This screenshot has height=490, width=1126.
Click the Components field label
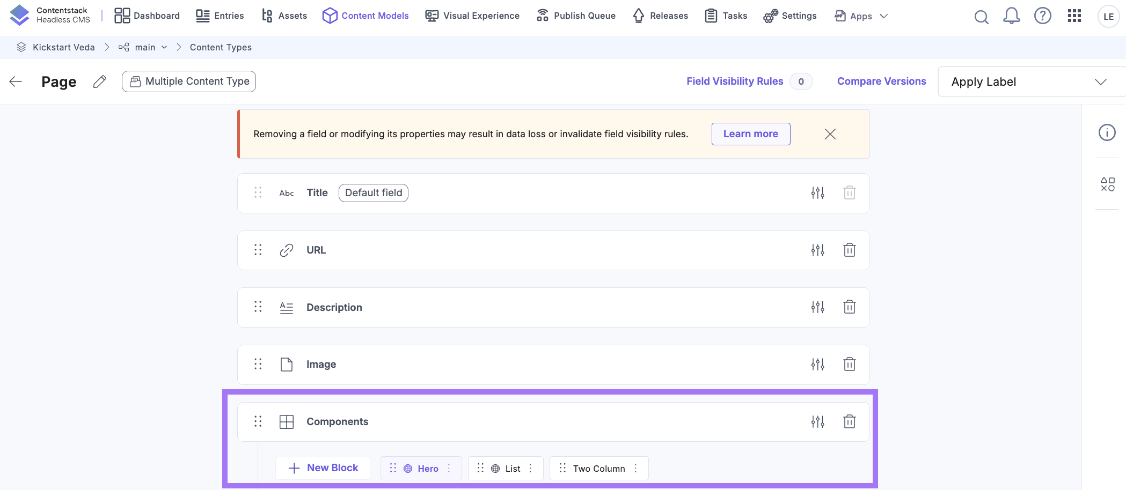coord(338,422)
